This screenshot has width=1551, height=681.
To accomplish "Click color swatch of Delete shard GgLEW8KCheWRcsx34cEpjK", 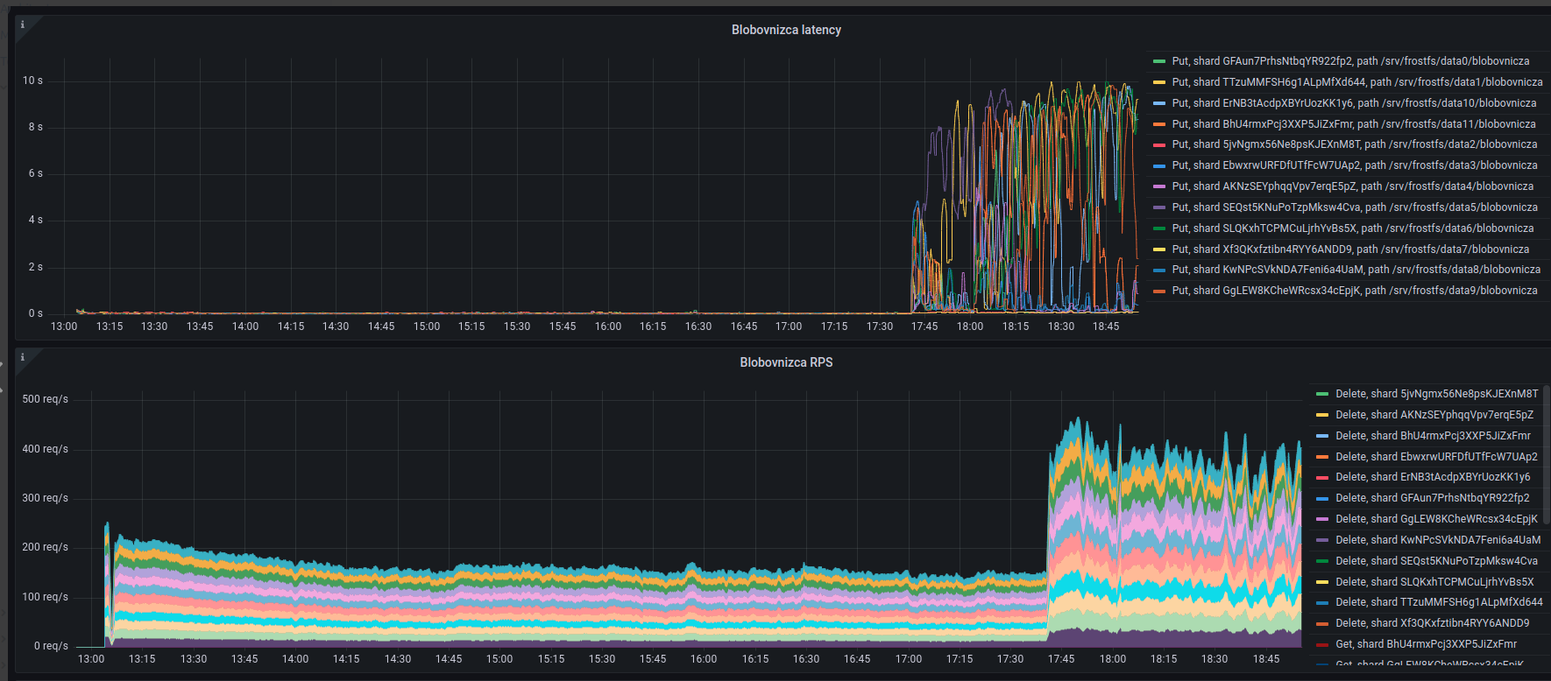I will (1322, 519).
